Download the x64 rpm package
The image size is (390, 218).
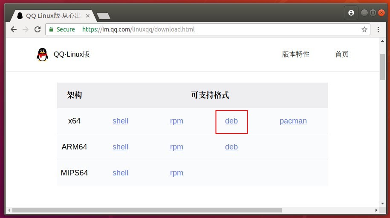[176, 121]
